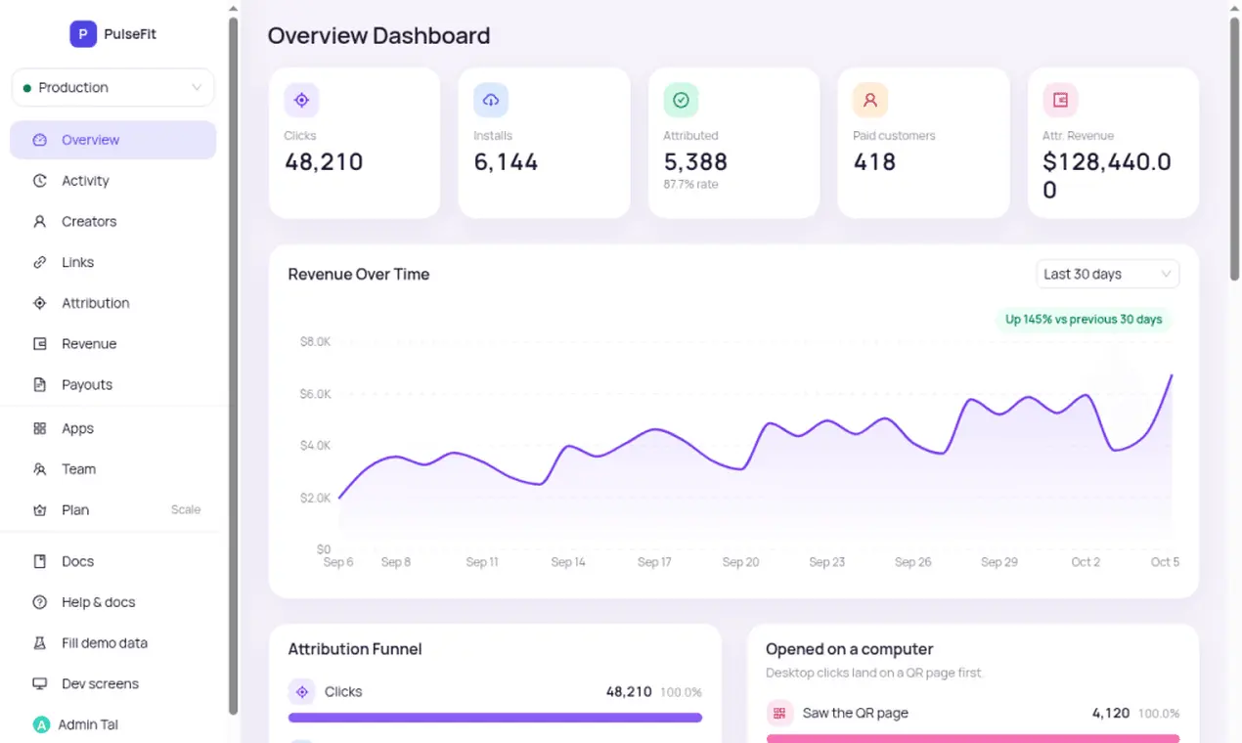
Task: Go to the Overview menu item
Action: click(113, 140)
